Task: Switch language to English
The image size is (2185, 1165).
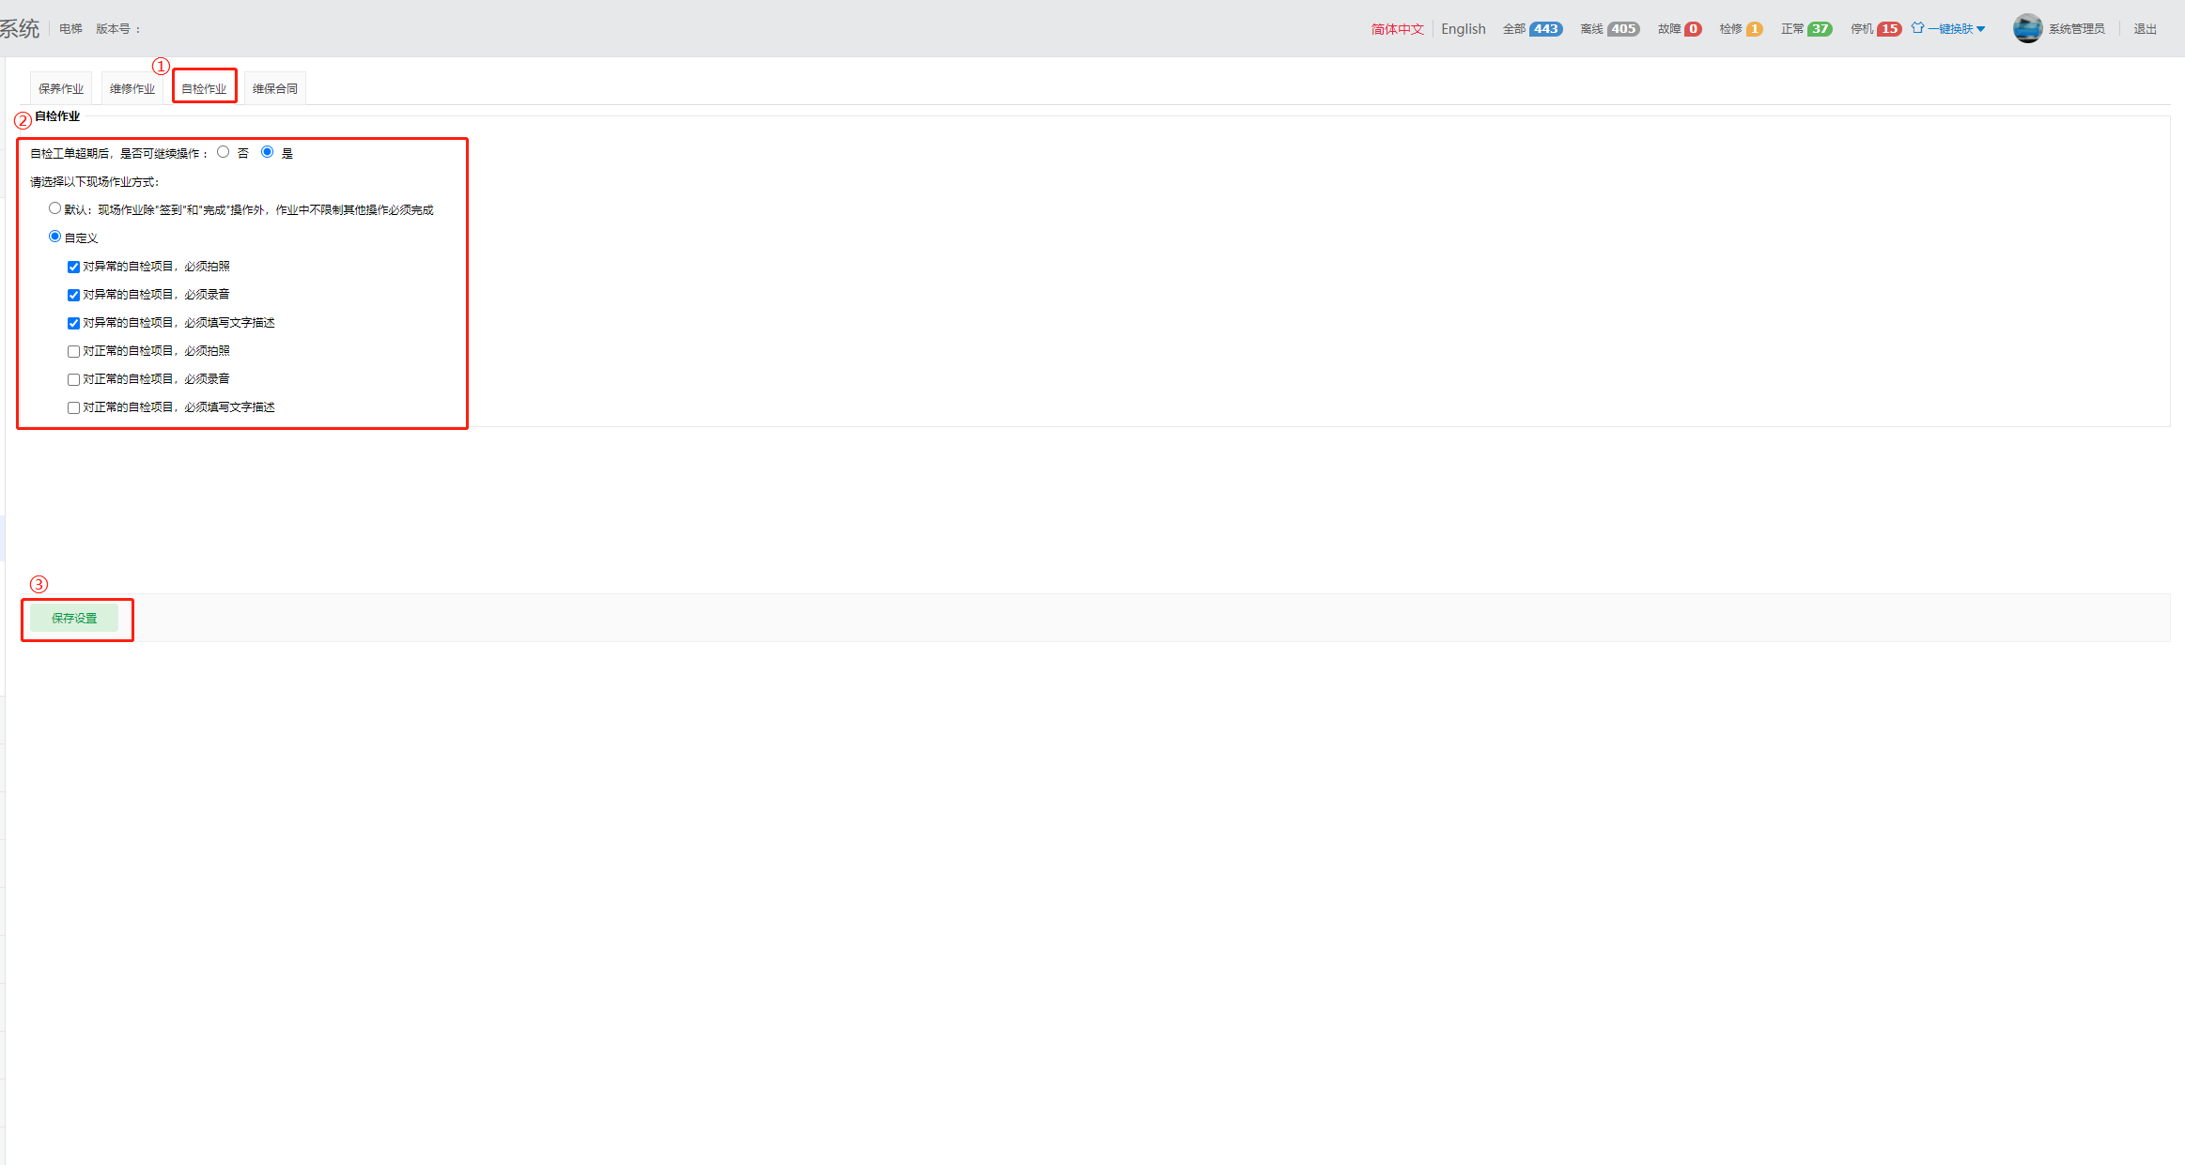Action: pos(1463,29)
